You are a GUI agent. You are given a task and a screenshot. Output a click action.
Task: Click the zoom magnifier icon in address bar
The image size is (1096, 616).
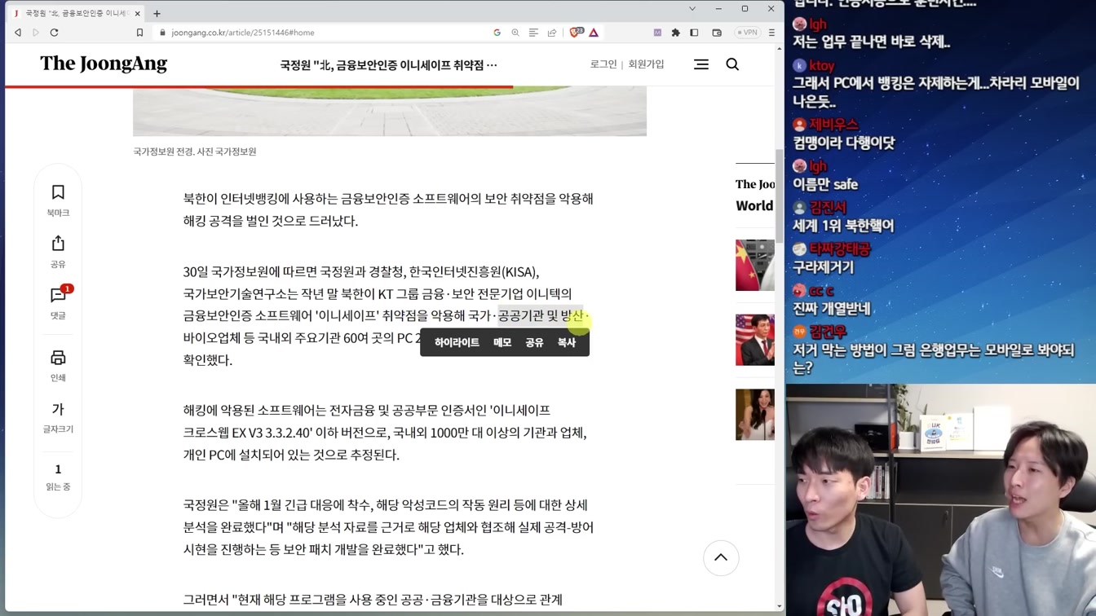click(x=515, y=33)
